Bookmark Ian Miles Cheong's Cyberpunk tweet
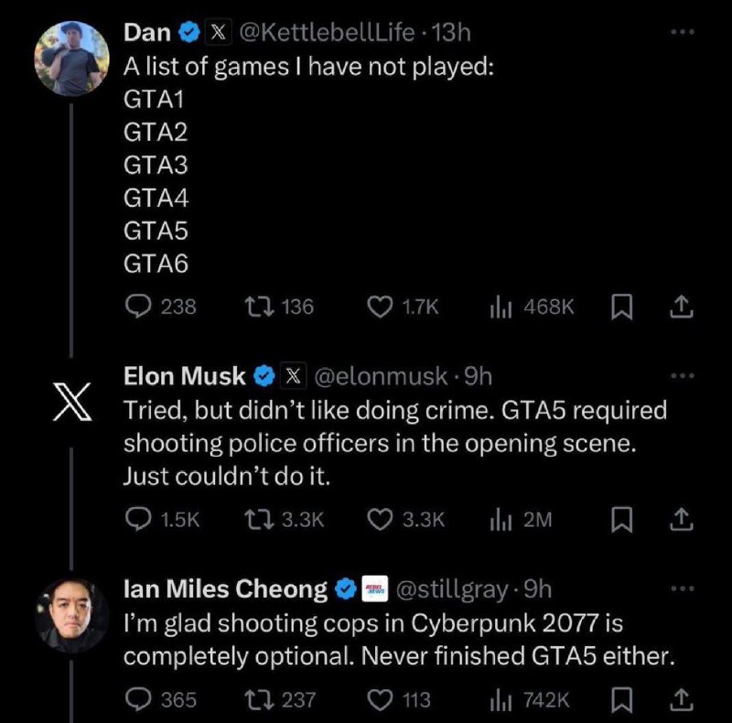 point(622,699)
